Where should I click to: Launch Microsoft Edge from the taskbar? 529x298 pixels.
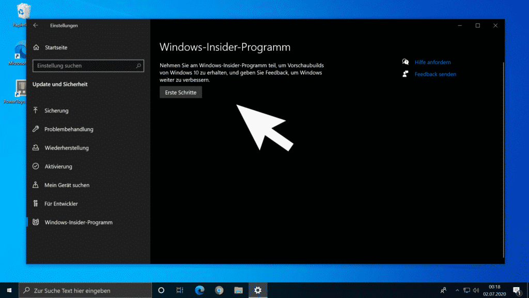[200, 291]
